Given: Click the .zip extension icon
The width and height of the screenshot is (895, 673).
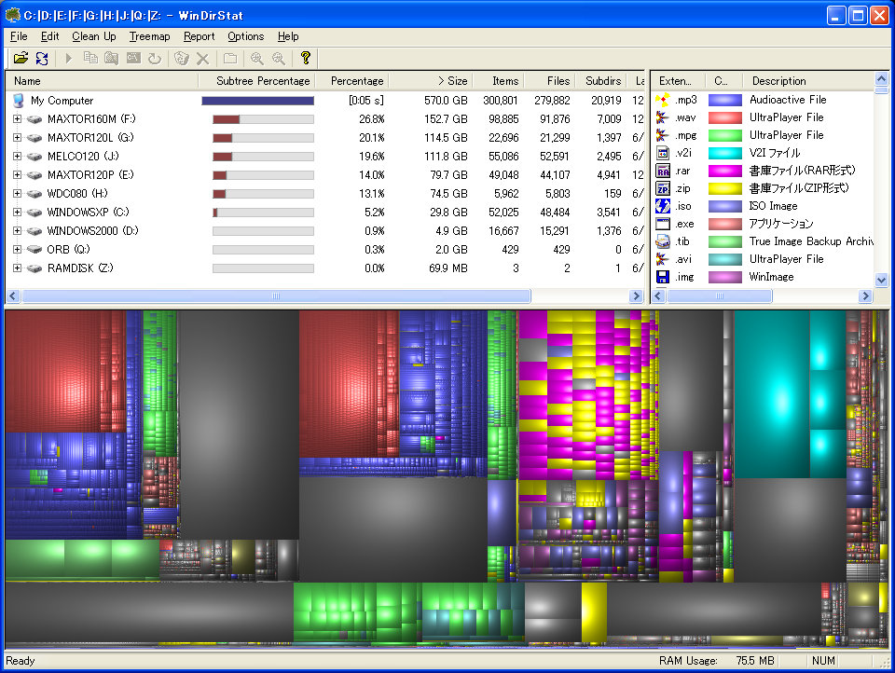Looking at the screenshot, I should (663, 188).
